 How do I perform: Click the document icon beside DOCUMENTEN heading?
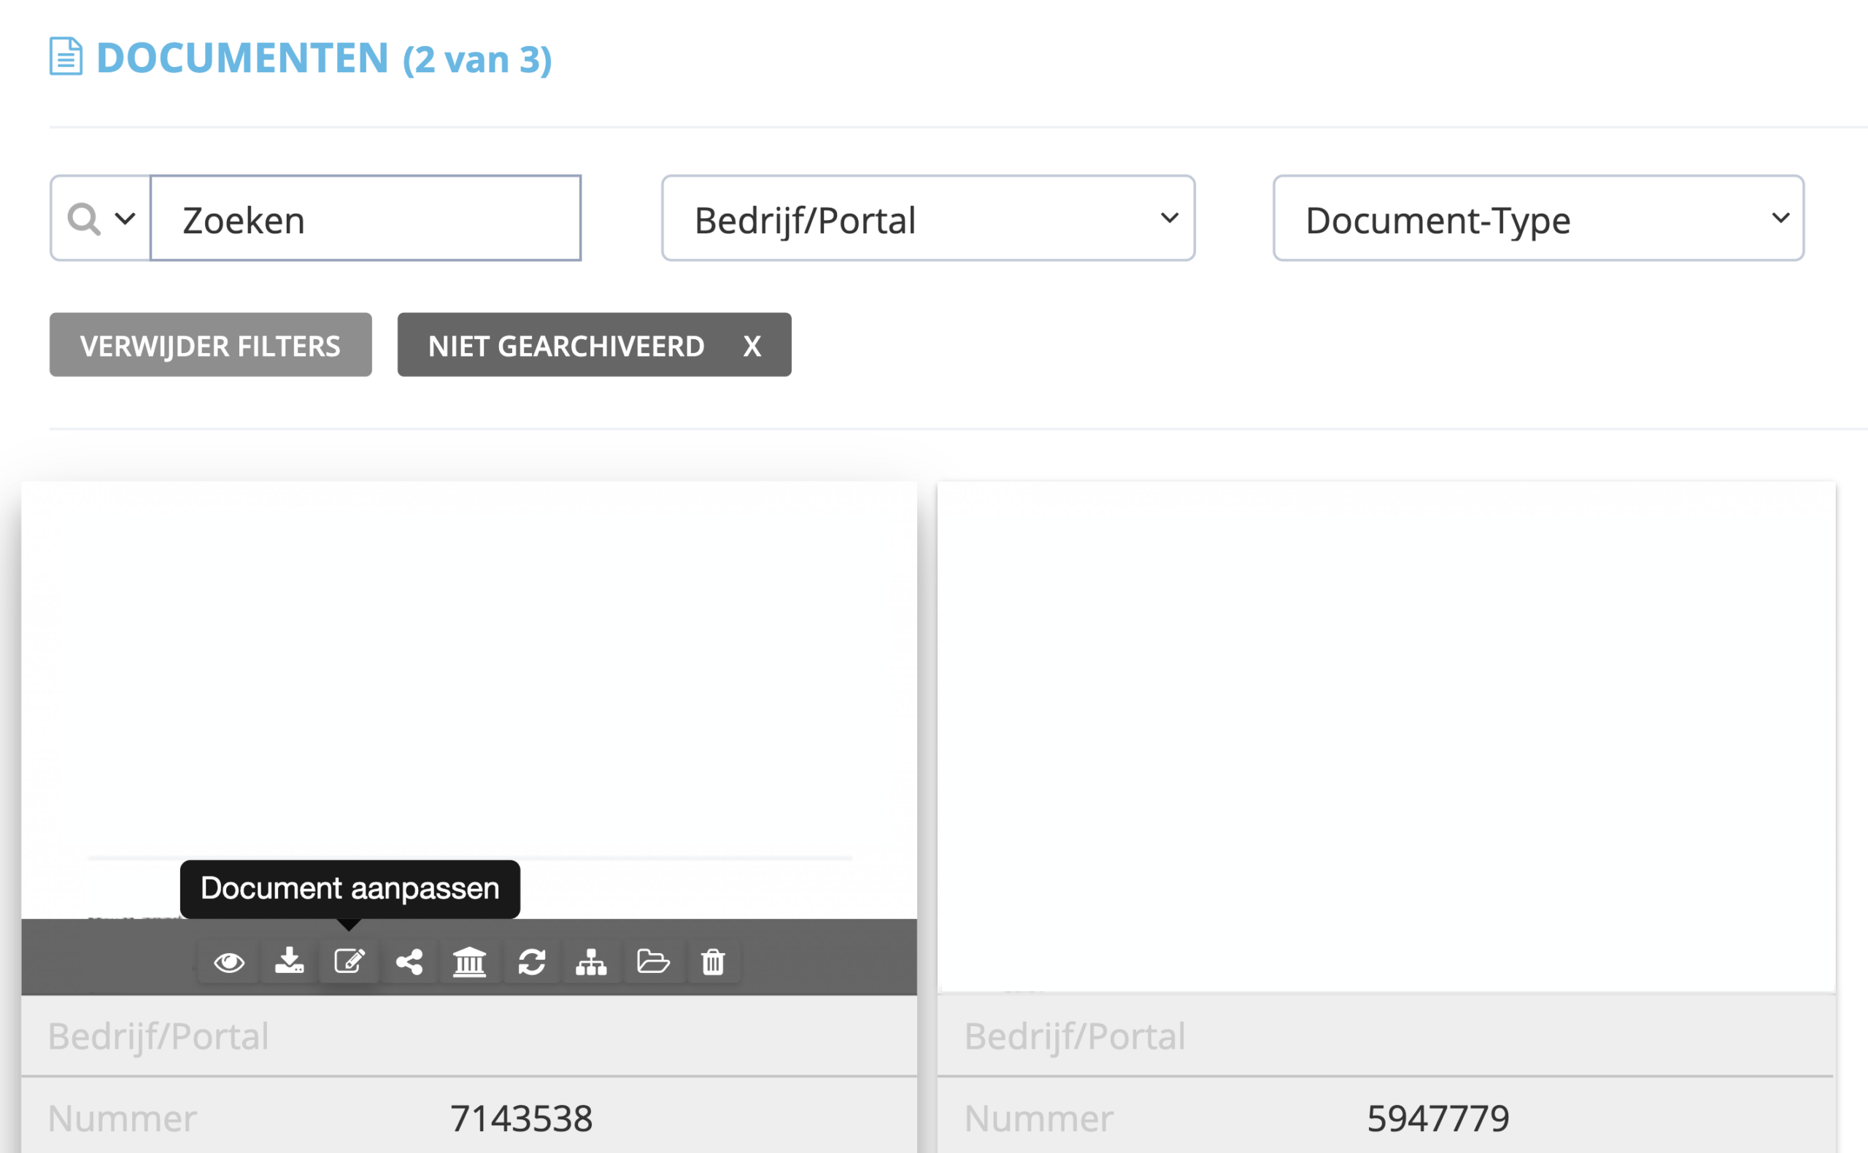coord(66,56)
